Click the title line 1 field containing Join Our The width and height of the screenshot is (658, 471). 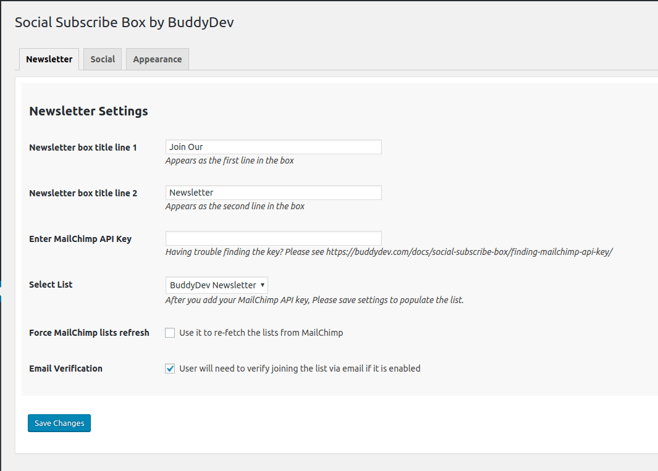tap(274, 147)
